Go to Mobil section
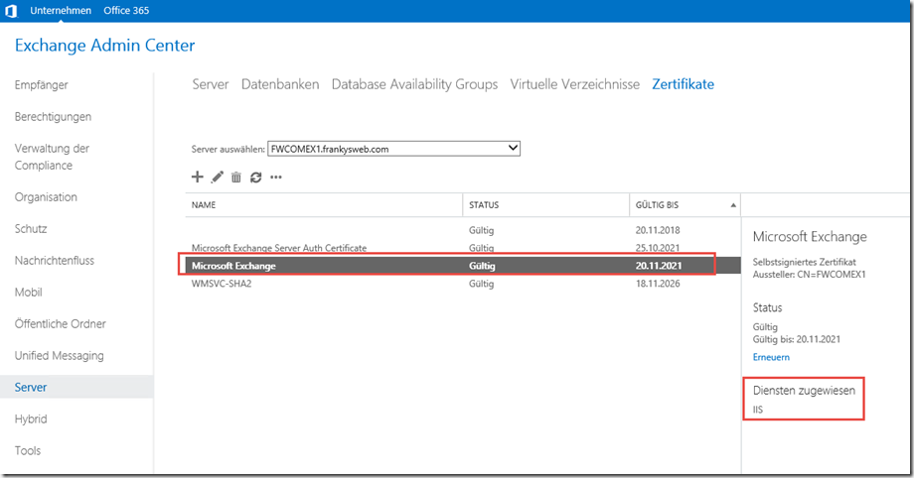This screenshot has width=914, height=478. [x=29, y=293]
